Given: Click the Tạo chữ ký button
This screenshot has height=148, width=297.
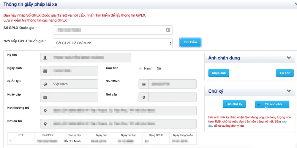Looking at the screenshot, I should [x=234, y=104].
